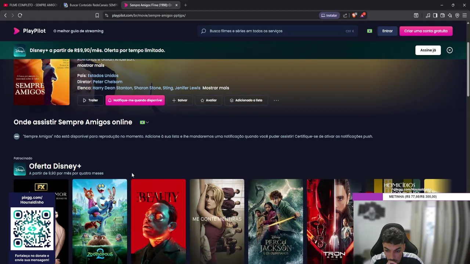This screenshot has width=470, height=264.
Task: Open the Brave Wallet icon
Action: tap(442, 15)
